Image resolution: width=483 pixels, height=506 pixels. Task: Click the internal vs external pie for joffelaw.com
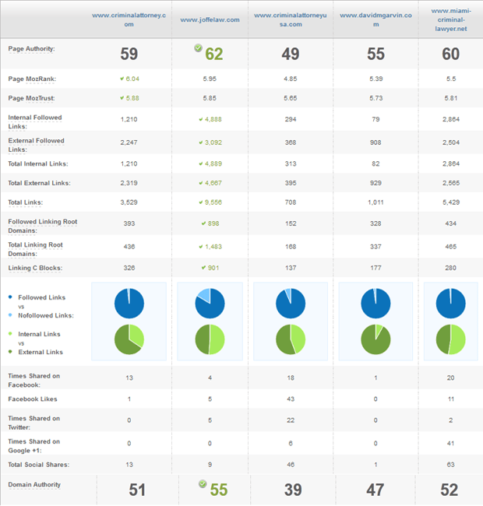[210, 339]
